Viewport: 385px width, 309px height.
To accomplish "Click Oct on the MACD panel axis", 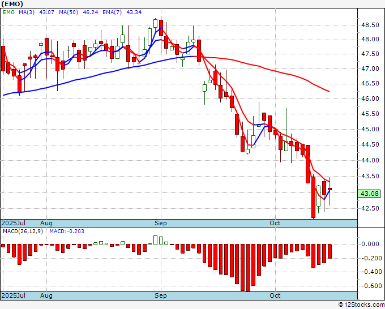I will pyautogui.click(x=275, y=295).
